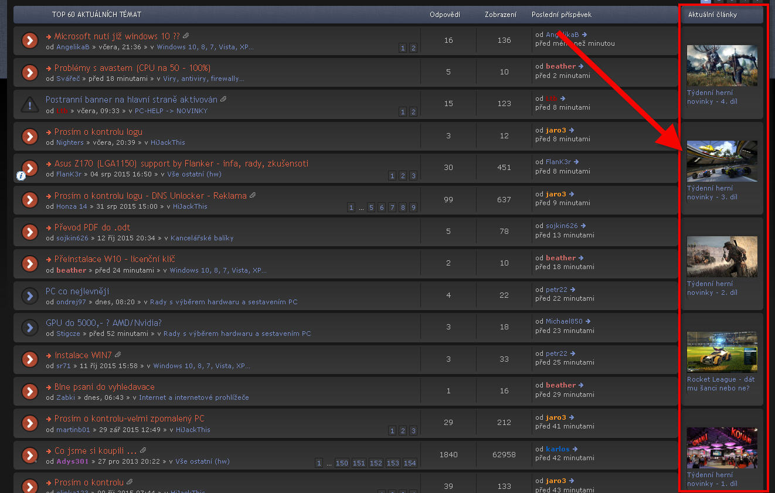
Task: Click the blue info badge on Asus Z170 topic
Action: tap(21, 175)
